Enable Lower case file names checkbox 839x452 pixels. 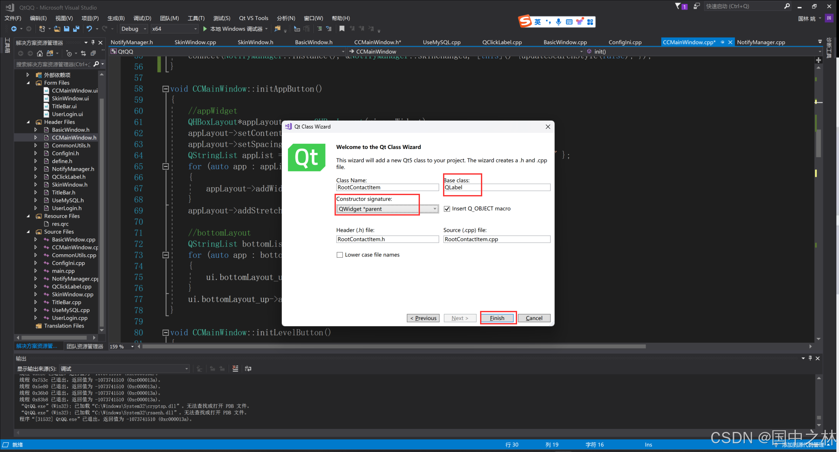point(340,255)
